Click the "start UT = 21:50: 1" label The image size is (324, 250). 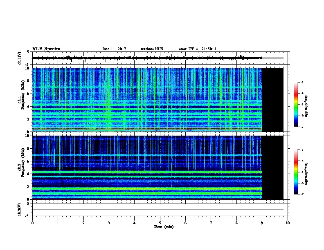tap(198, 49)
